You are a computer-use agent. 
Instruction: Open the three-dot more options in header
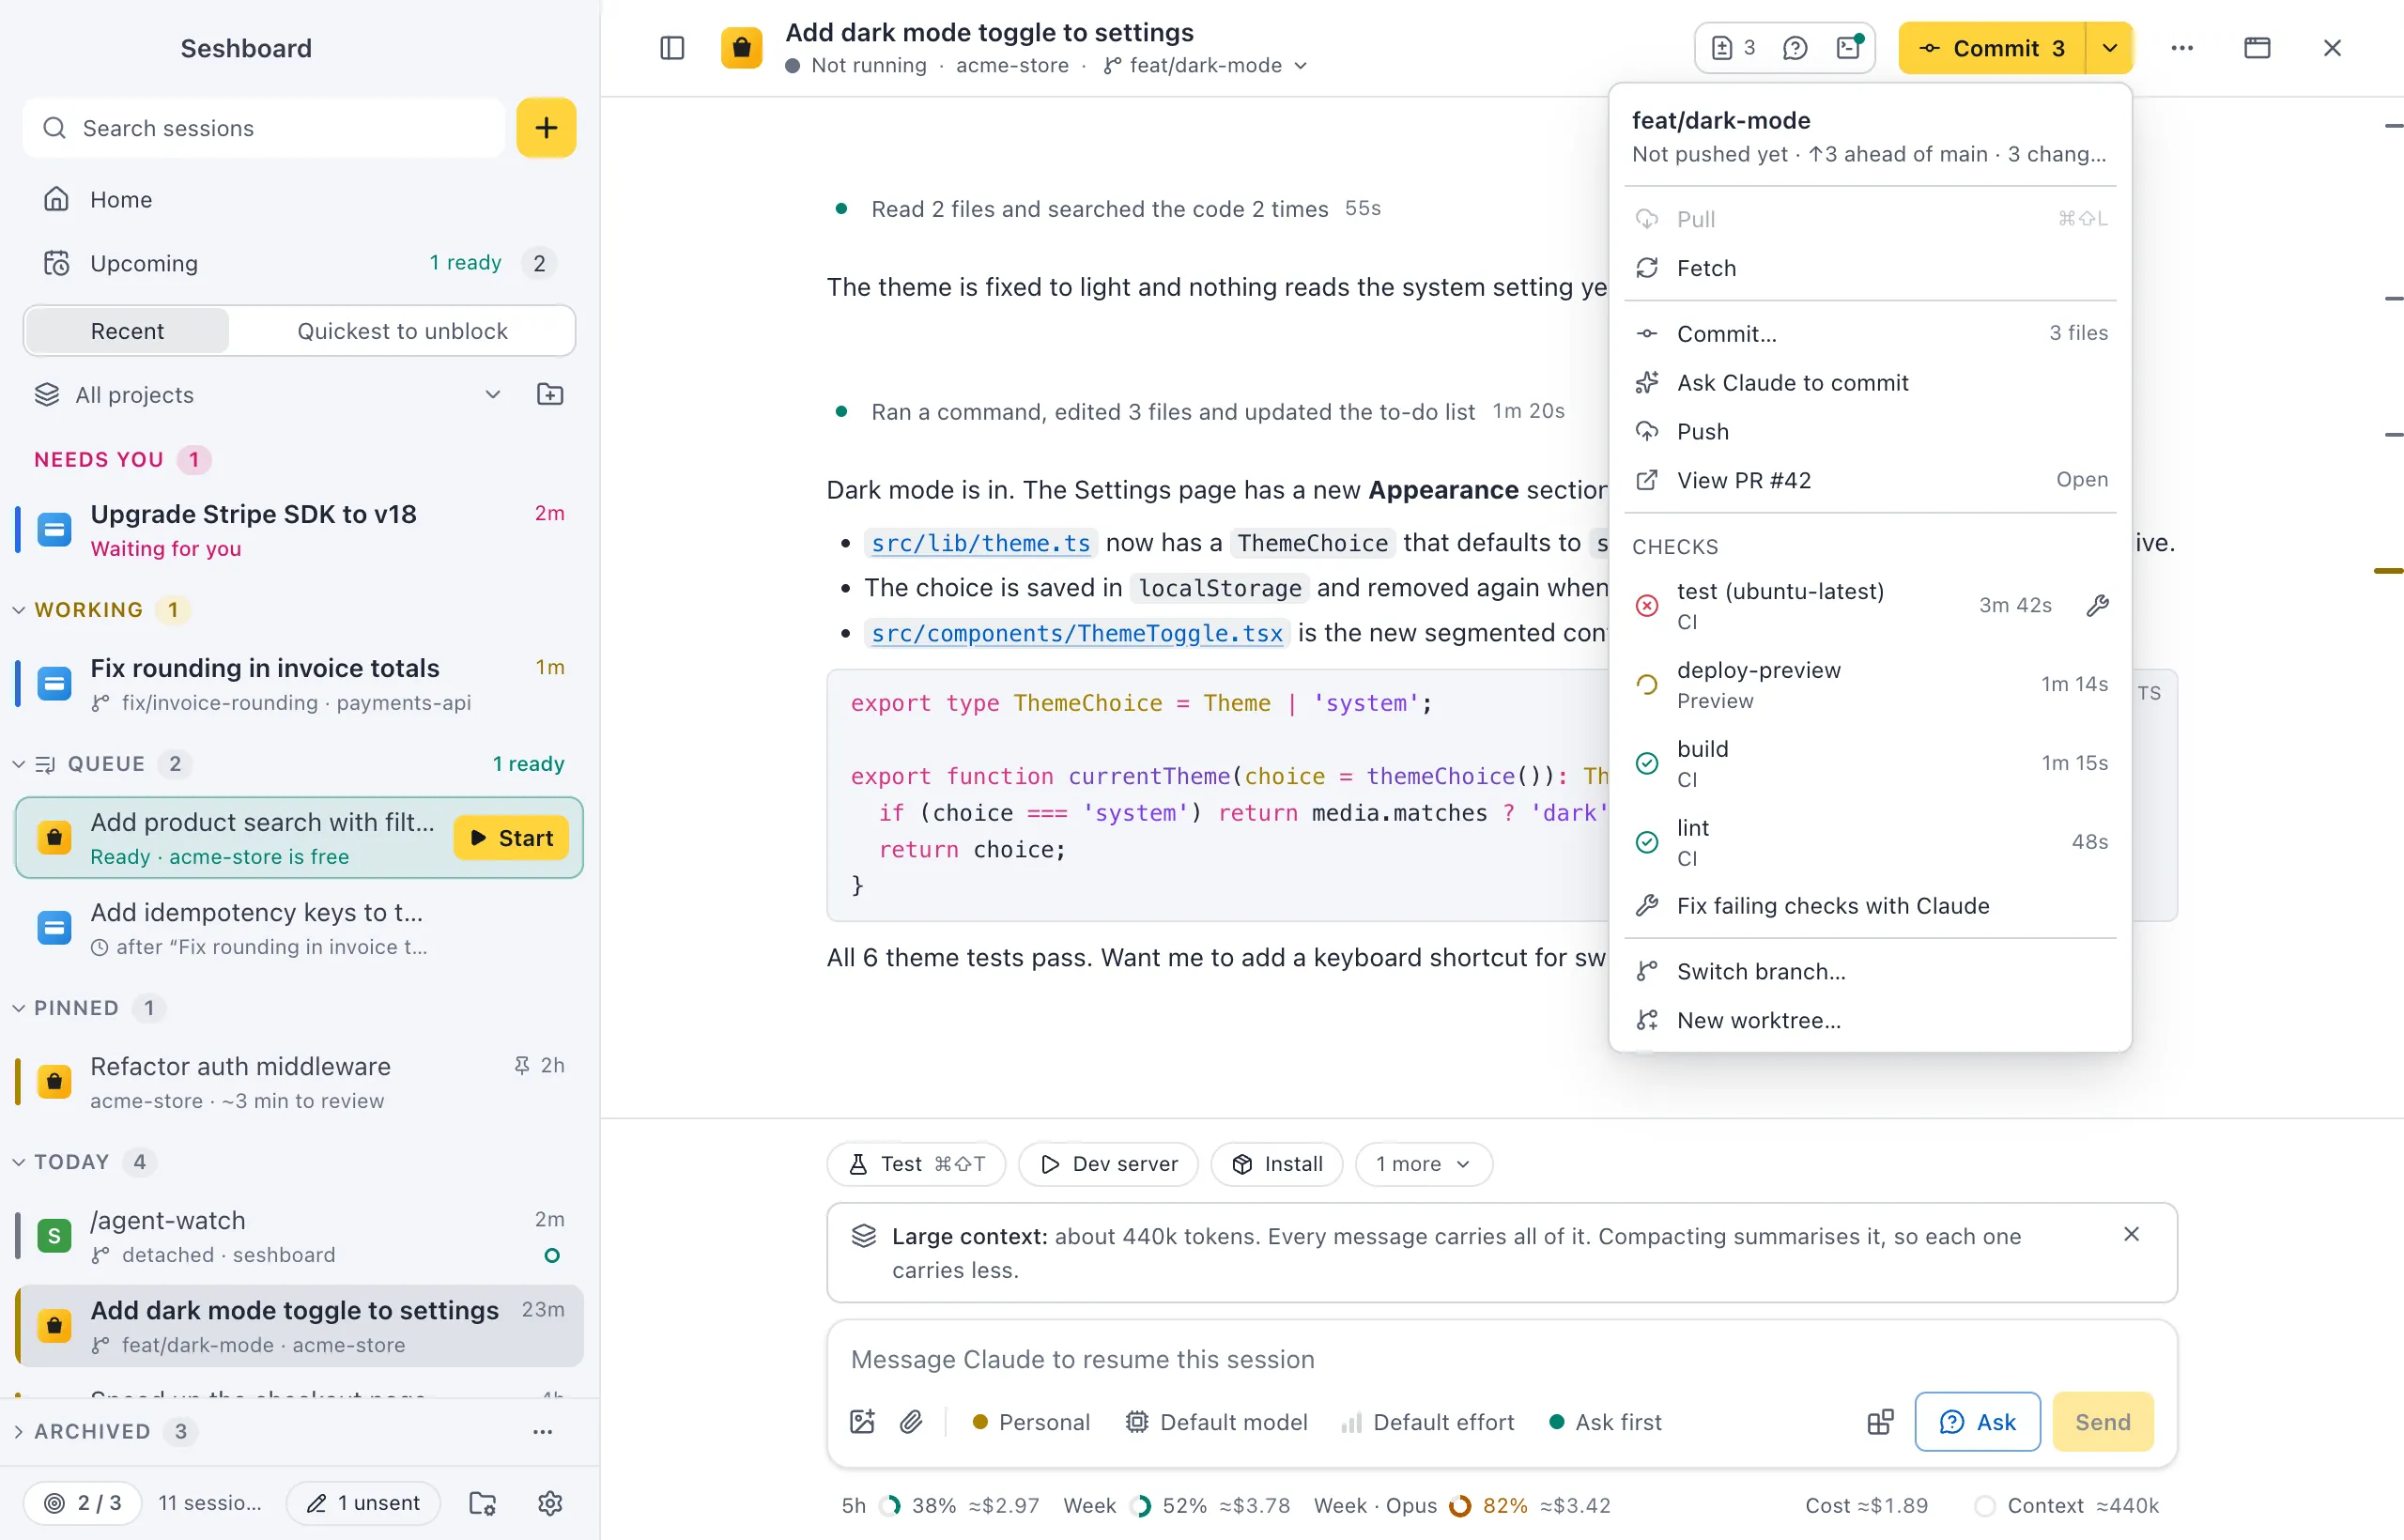[x=2182, y=48]
